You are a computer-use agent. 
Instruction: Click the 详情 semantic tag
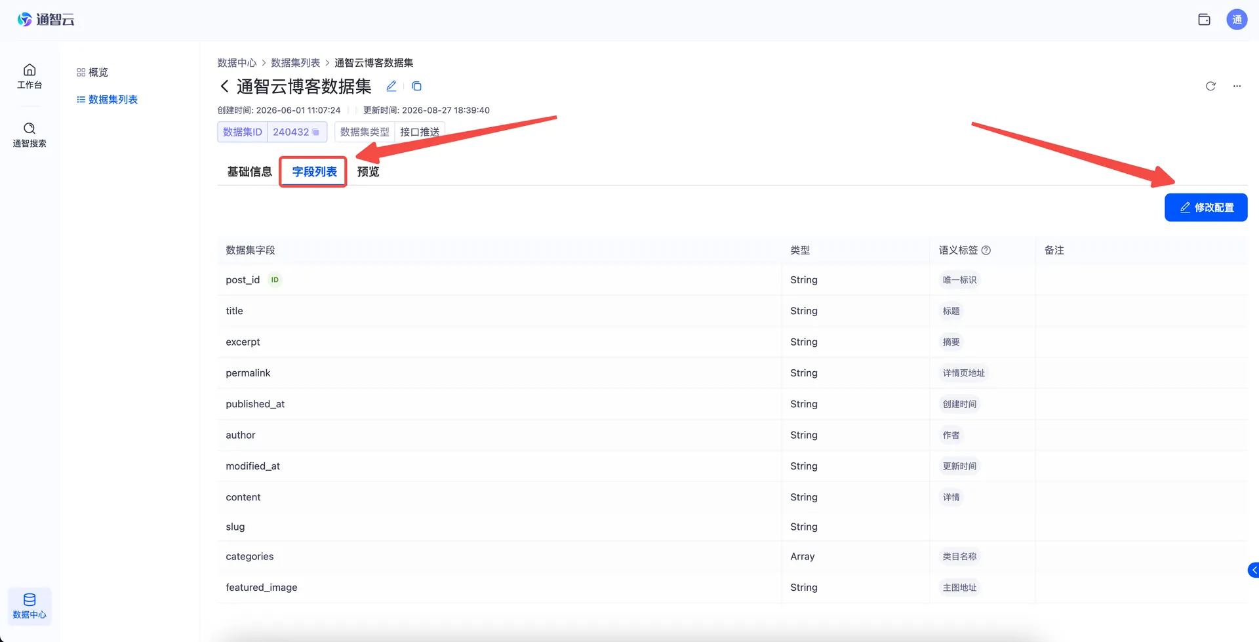pyautogui.click(x=951, y=497)
